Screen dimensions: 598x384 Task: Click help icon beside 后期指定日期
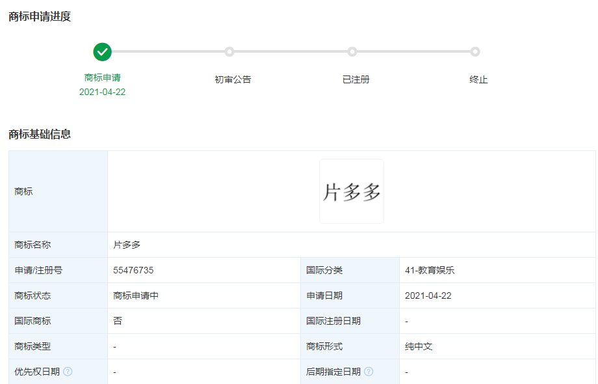[369, 372]
